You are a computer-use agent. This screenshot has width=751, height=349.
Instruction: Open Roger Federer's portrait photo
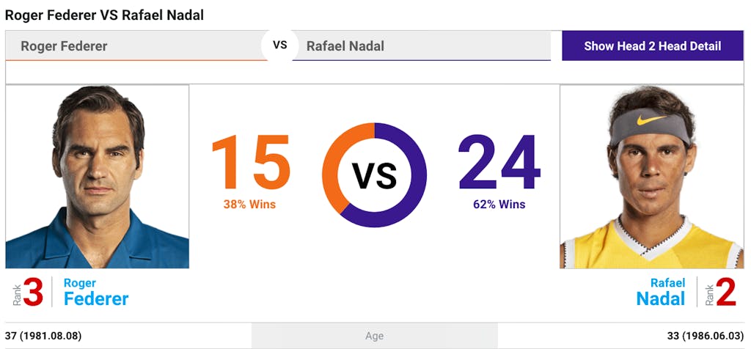click(98, 177)
